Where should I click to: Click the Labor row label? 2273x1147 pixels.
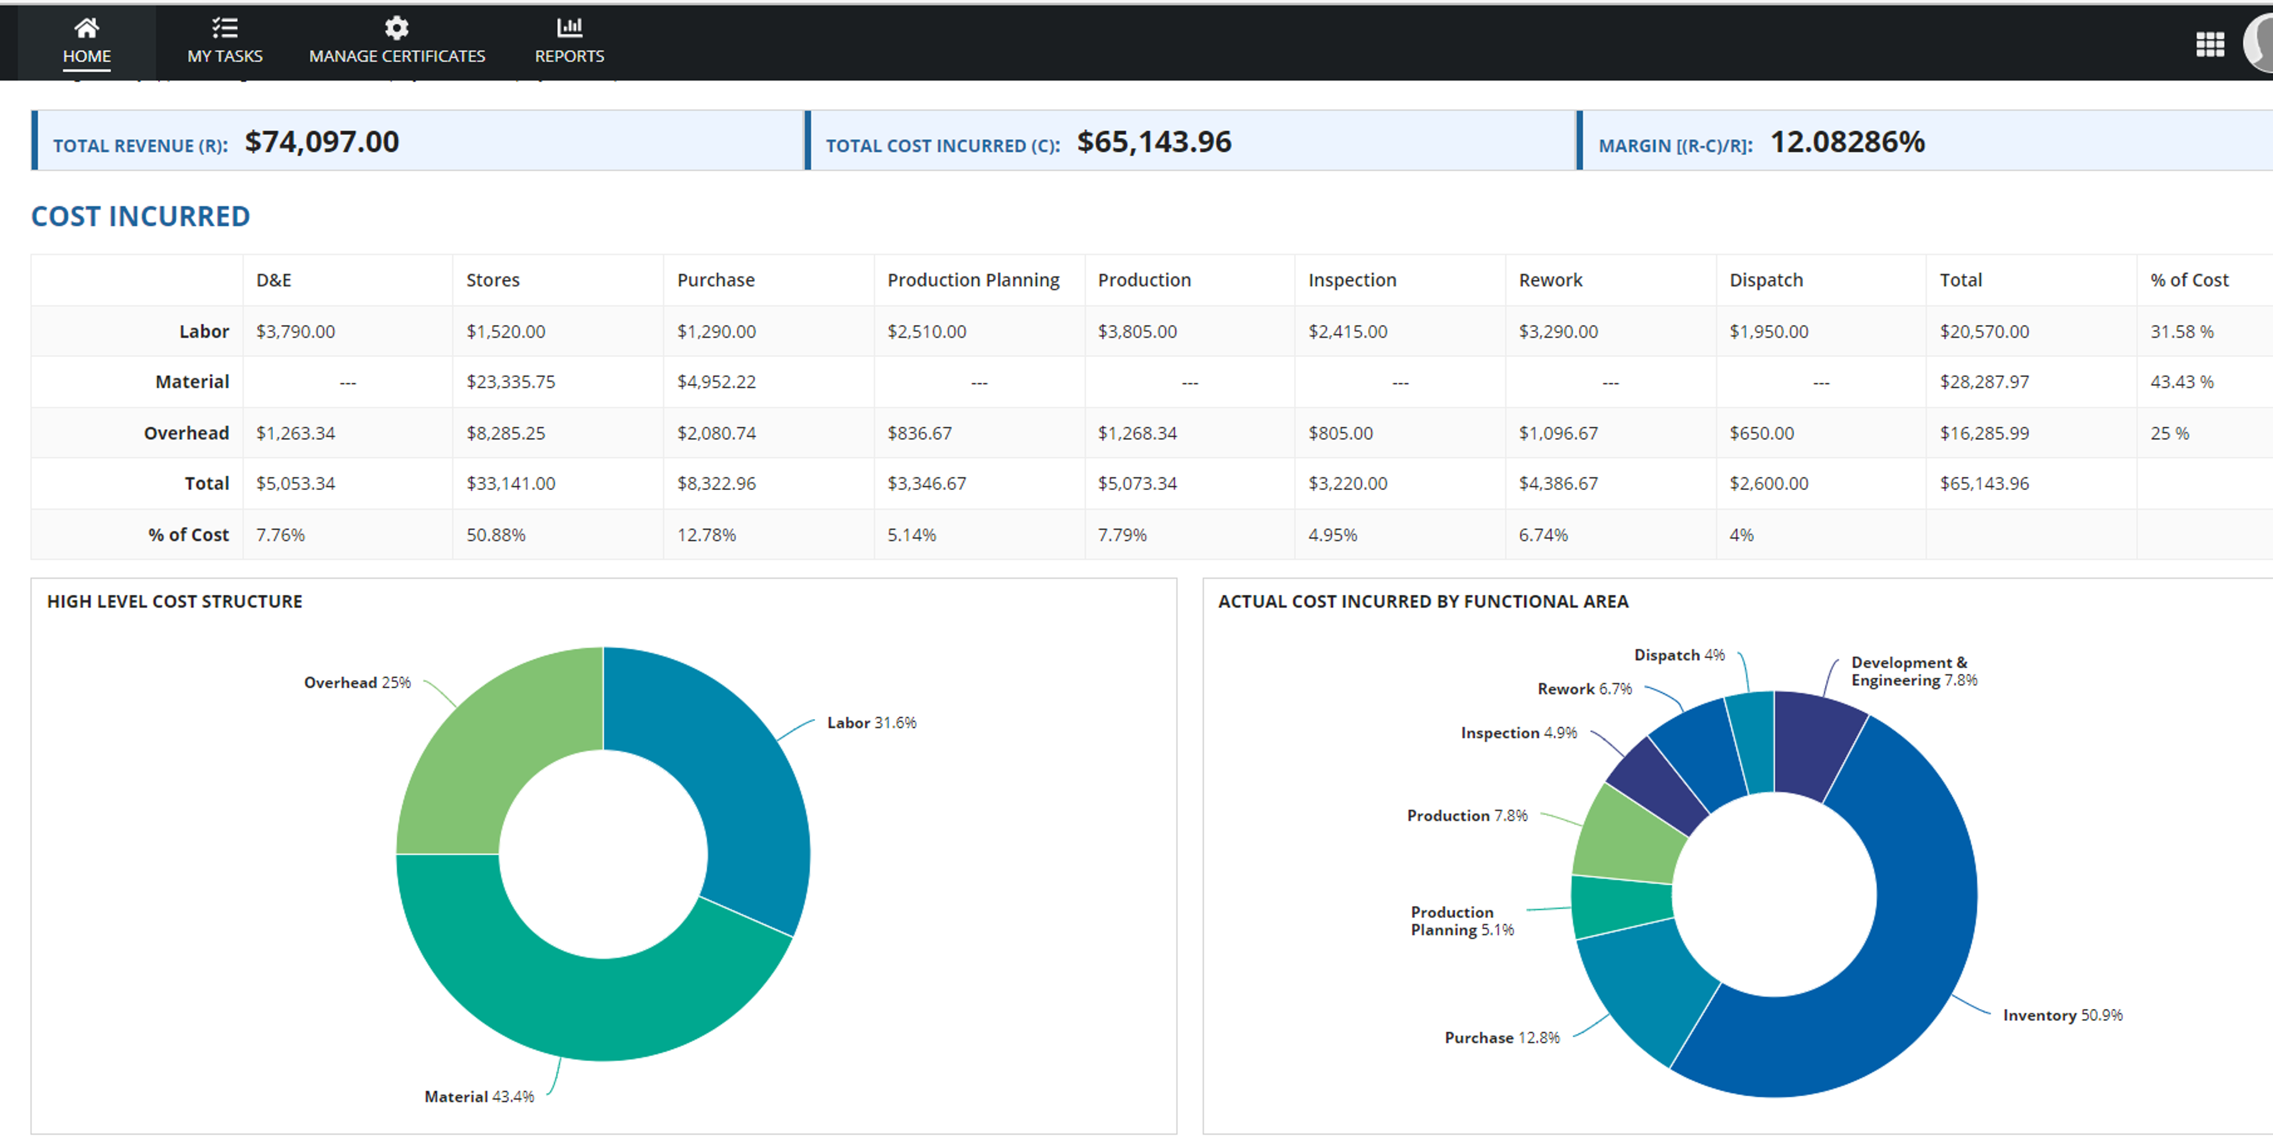(204, 331)
